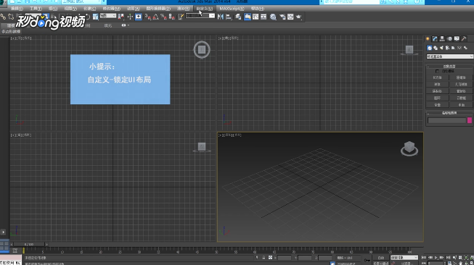The width and height of the screenshot is (474, 265).
Task: Open the MAXScript menu
Action: [232, 9]
